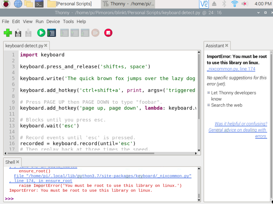Stop the backend with red stop button

tap(108, 33)
